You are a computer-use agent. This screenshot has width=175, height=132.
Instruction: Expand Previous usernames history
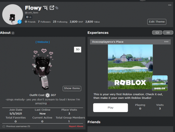18,126
